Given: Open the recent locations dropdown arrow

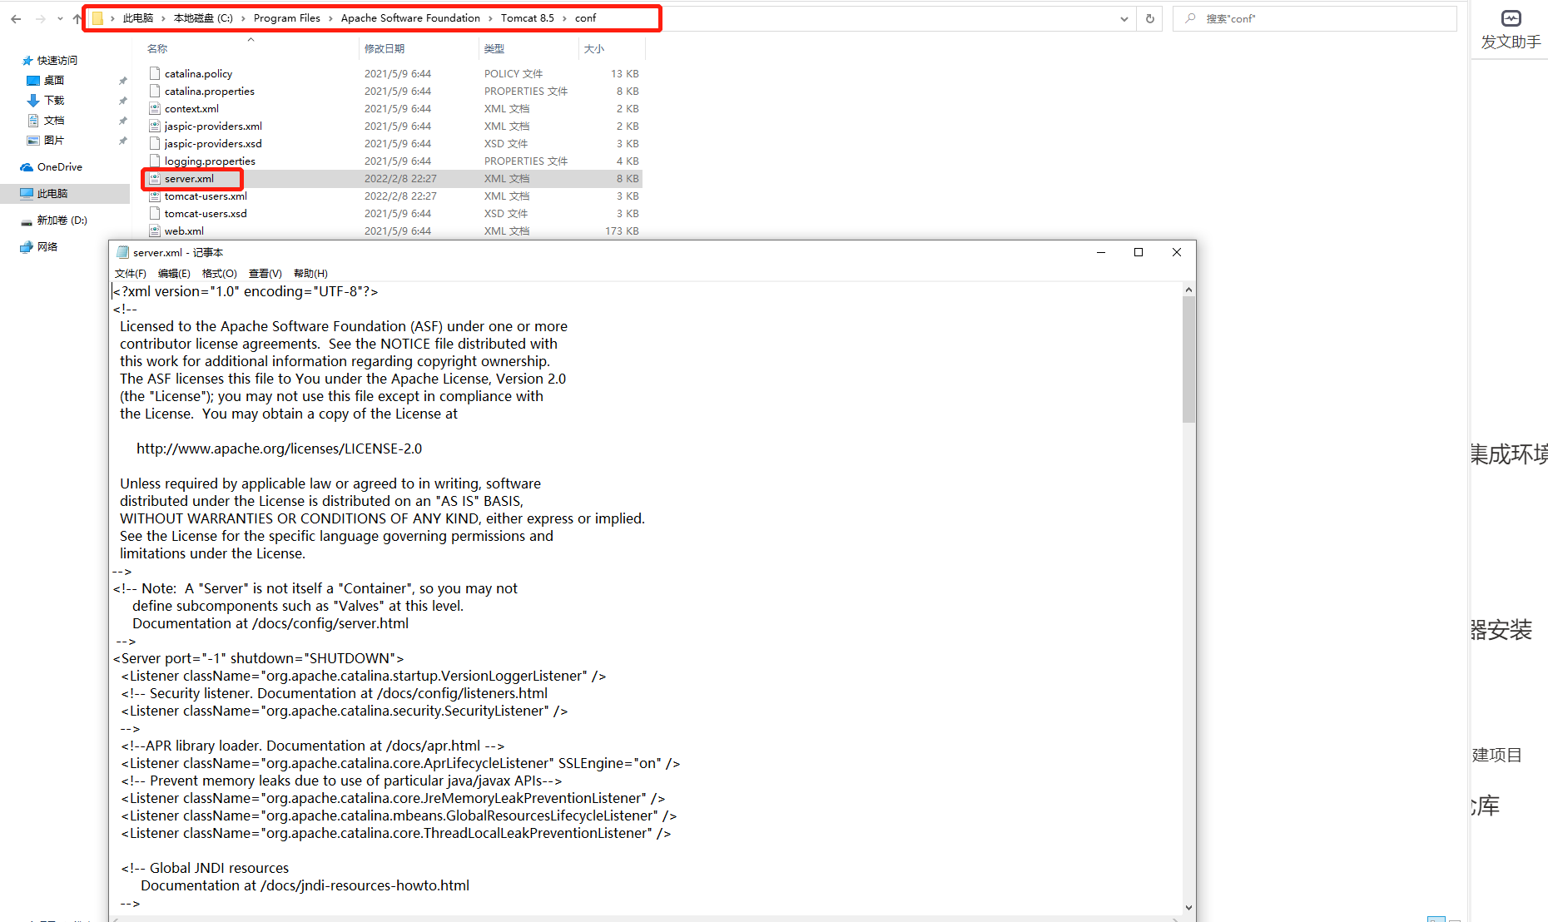Looking at the screenshot, I should pyautogui.click(x=60, y=18).
